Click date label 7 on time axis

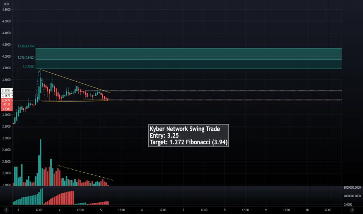[x=183, y=210]
